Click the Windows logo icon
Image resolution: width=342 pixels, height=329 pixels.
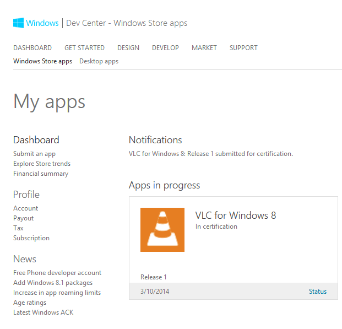point(18,23)
